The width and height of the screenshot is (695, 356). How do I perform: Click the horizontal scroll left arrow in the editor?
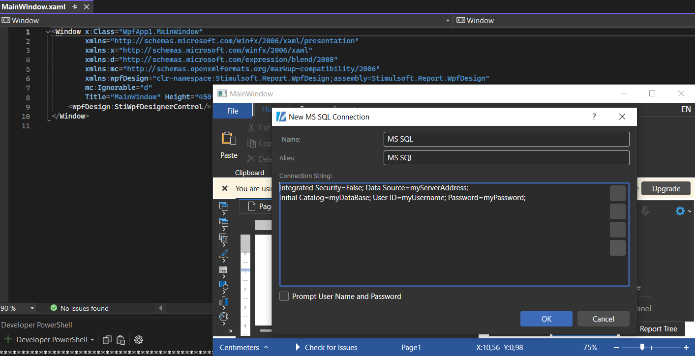160,308
